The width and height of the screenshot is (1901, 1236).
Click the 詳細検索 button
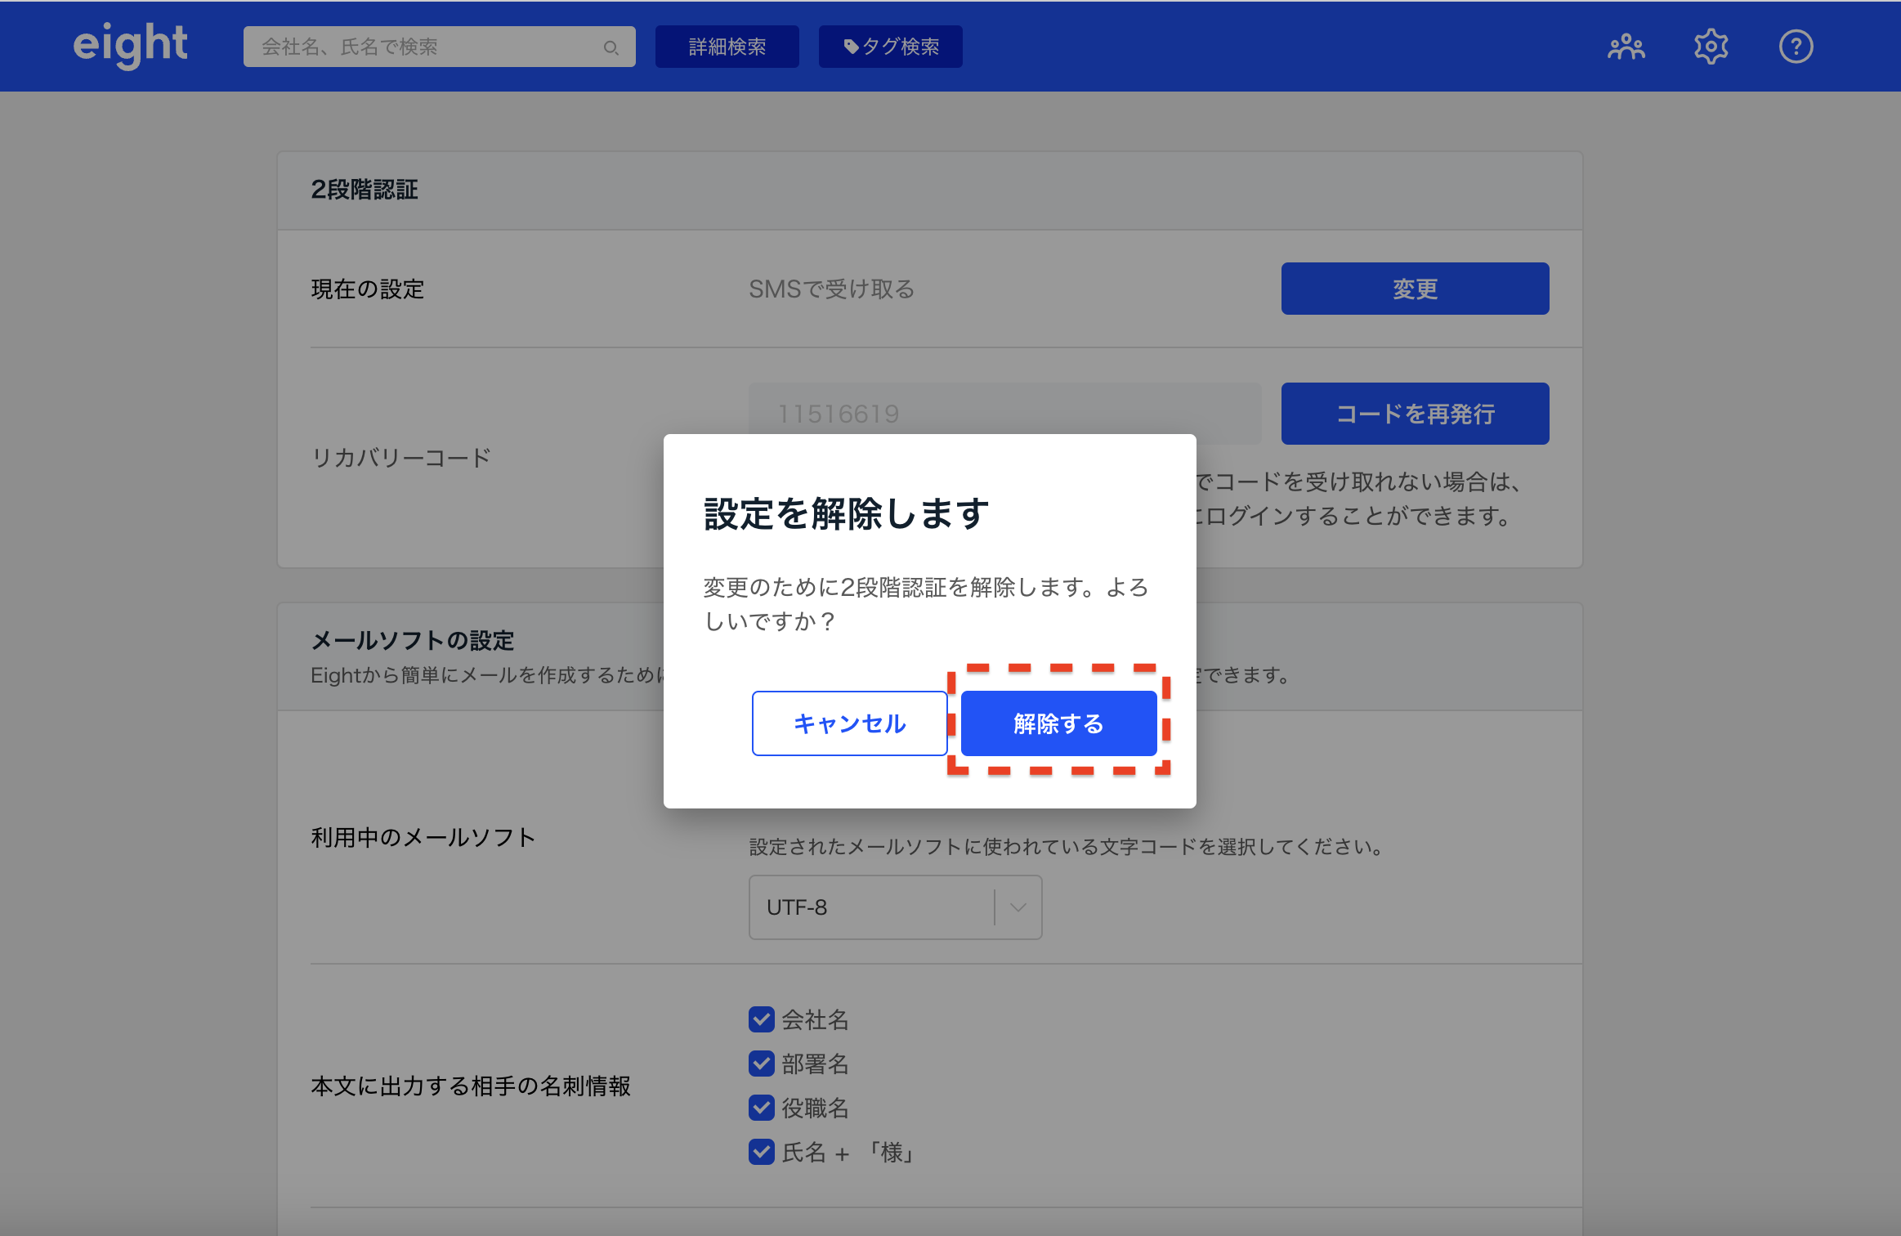[x=727, y=47]
